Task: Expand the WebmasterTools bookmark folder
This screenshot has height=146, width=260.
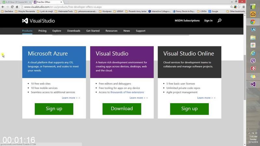Action: [64, 11]
